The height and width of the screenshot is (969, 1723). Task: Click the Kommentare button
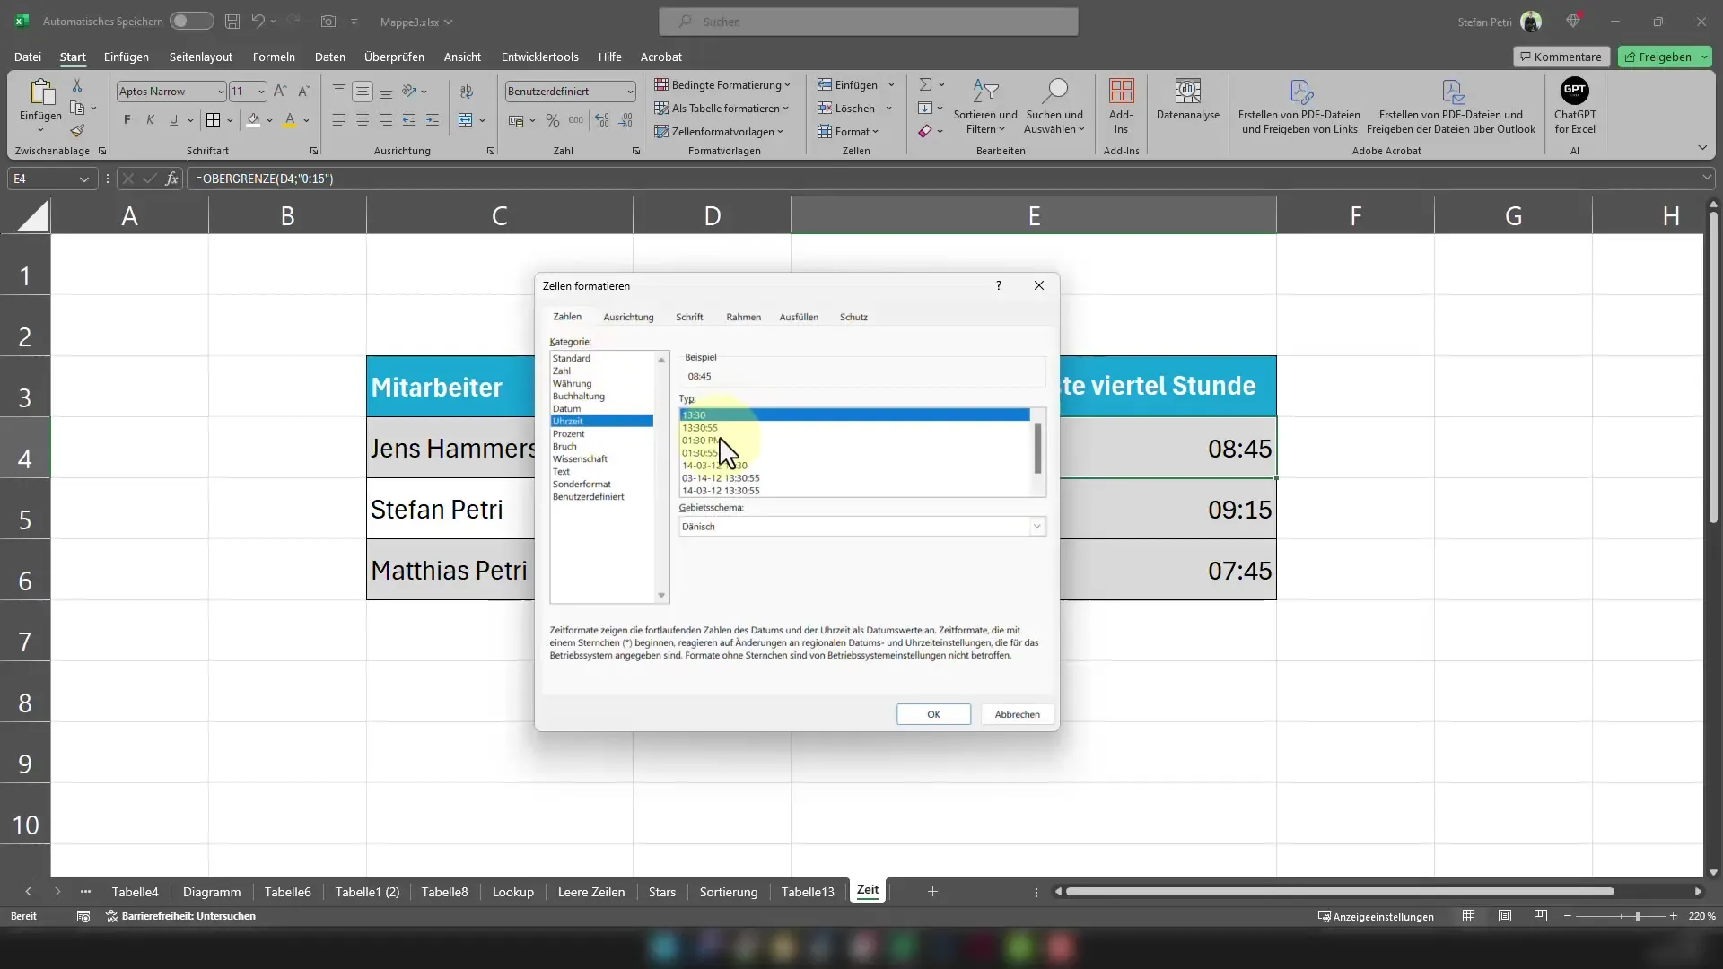1561,57
